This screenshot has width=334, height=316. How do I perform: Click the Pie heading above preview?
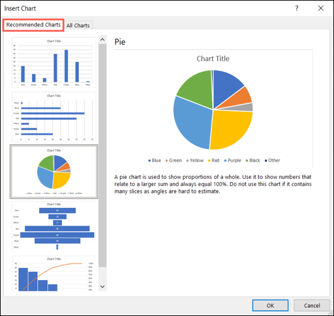120,42
